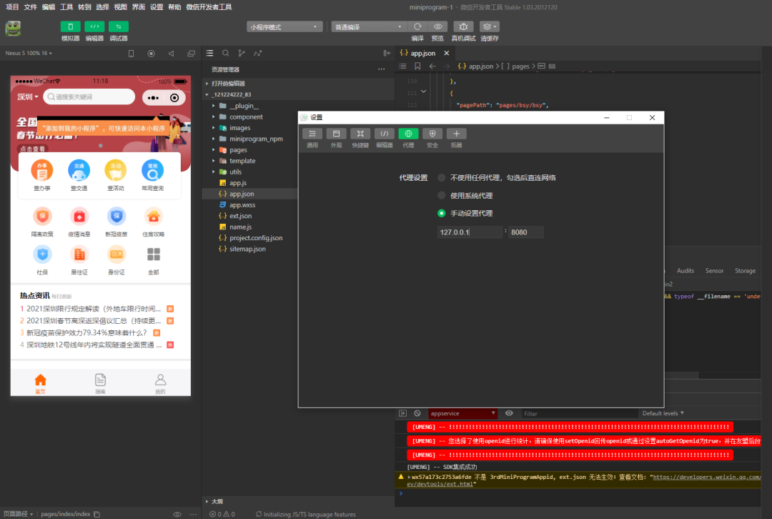Click the explorer more options ellipsis
Viewport: 772px width, 519px height.
pyautogui.click(x=382, y=69)
